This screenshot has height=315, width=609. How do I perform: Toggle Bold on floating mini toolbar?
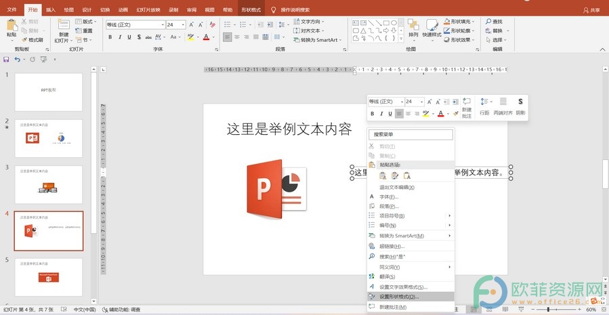(x=372, y=114)
